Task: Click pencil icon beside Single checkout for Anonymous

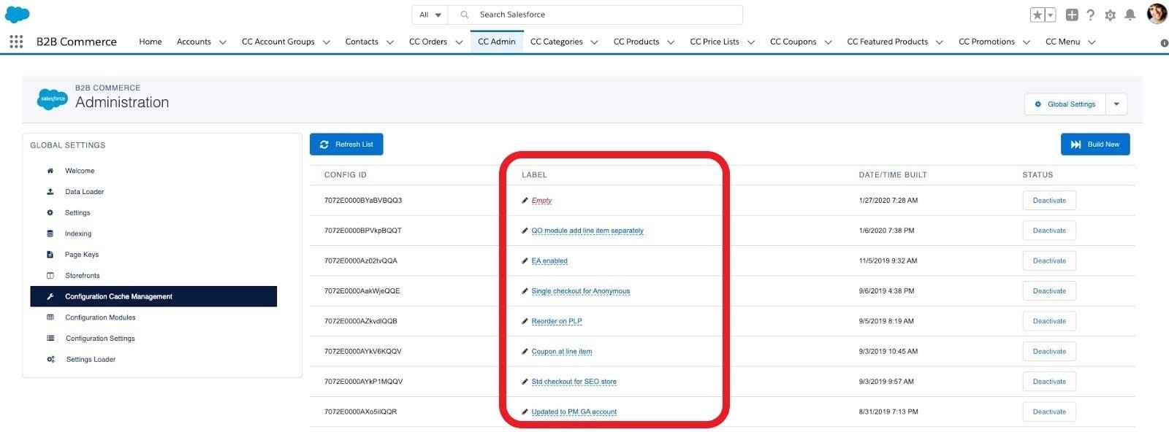Action: coord(525,291)
